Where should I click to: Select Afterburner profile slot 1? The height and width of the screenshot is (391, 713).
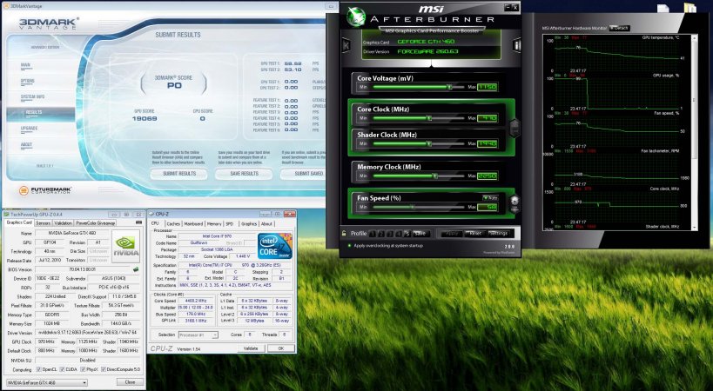pyautogui.click(x=373, y=234)
